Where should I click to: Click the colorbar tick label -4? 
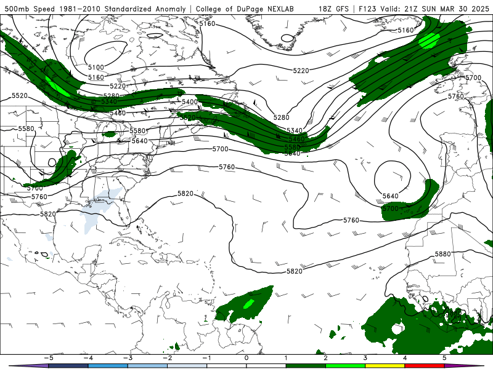pyautogui.click(x=88, y=358)
